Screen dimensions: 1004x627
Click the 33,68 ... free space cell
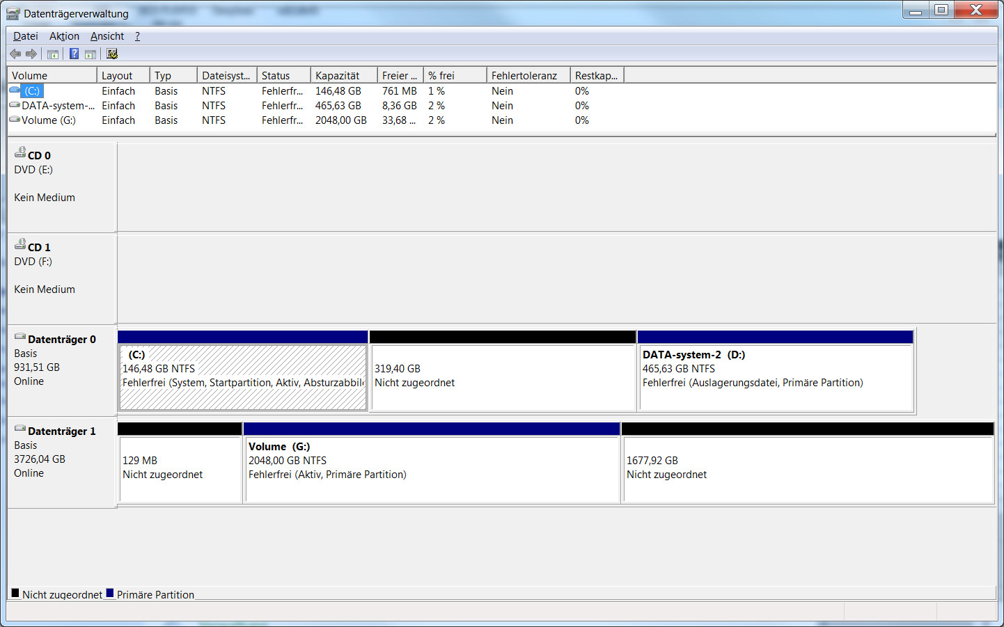click(399, 120)
